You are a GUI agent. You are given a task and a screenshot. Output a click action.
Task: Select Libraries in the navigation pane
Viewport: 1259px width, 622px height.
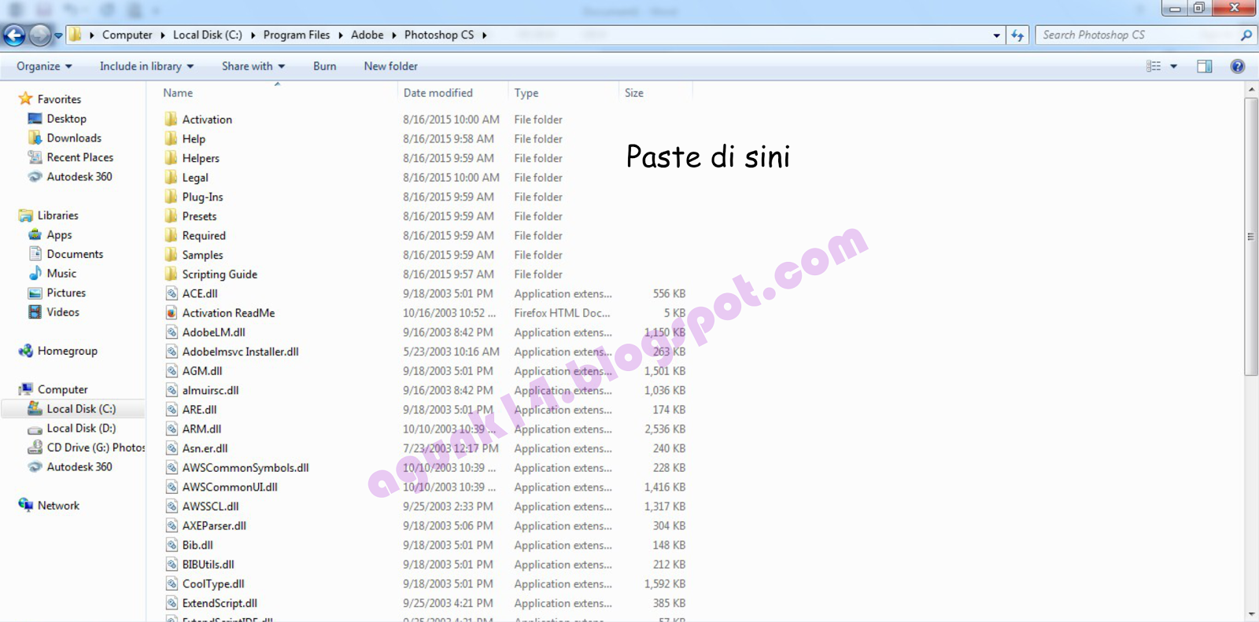(x=57, y=215)
